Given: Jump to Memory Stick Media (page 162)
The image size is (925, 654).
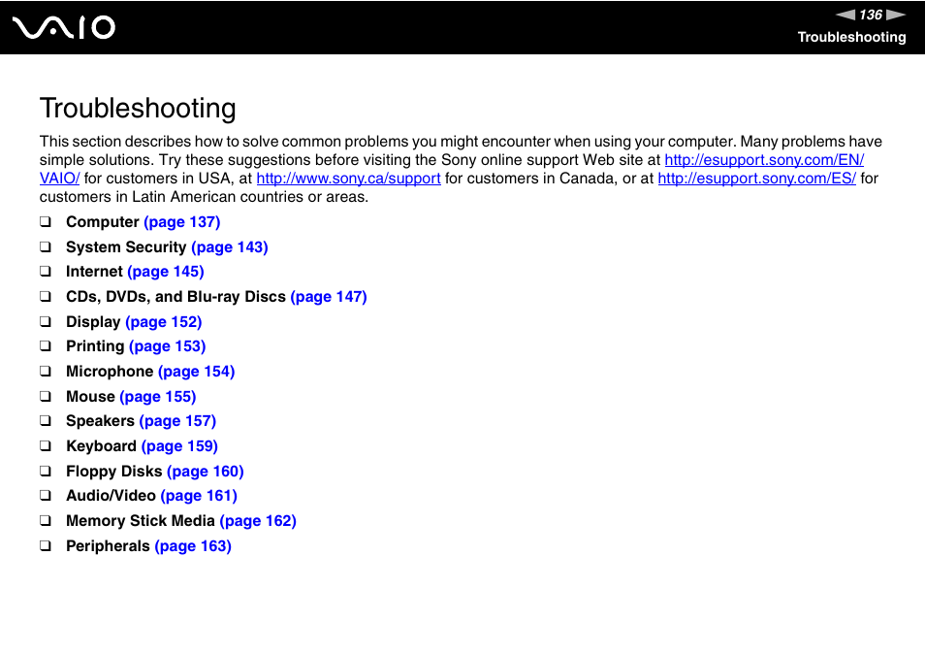Looking at the screenshot, I should 258,521.
